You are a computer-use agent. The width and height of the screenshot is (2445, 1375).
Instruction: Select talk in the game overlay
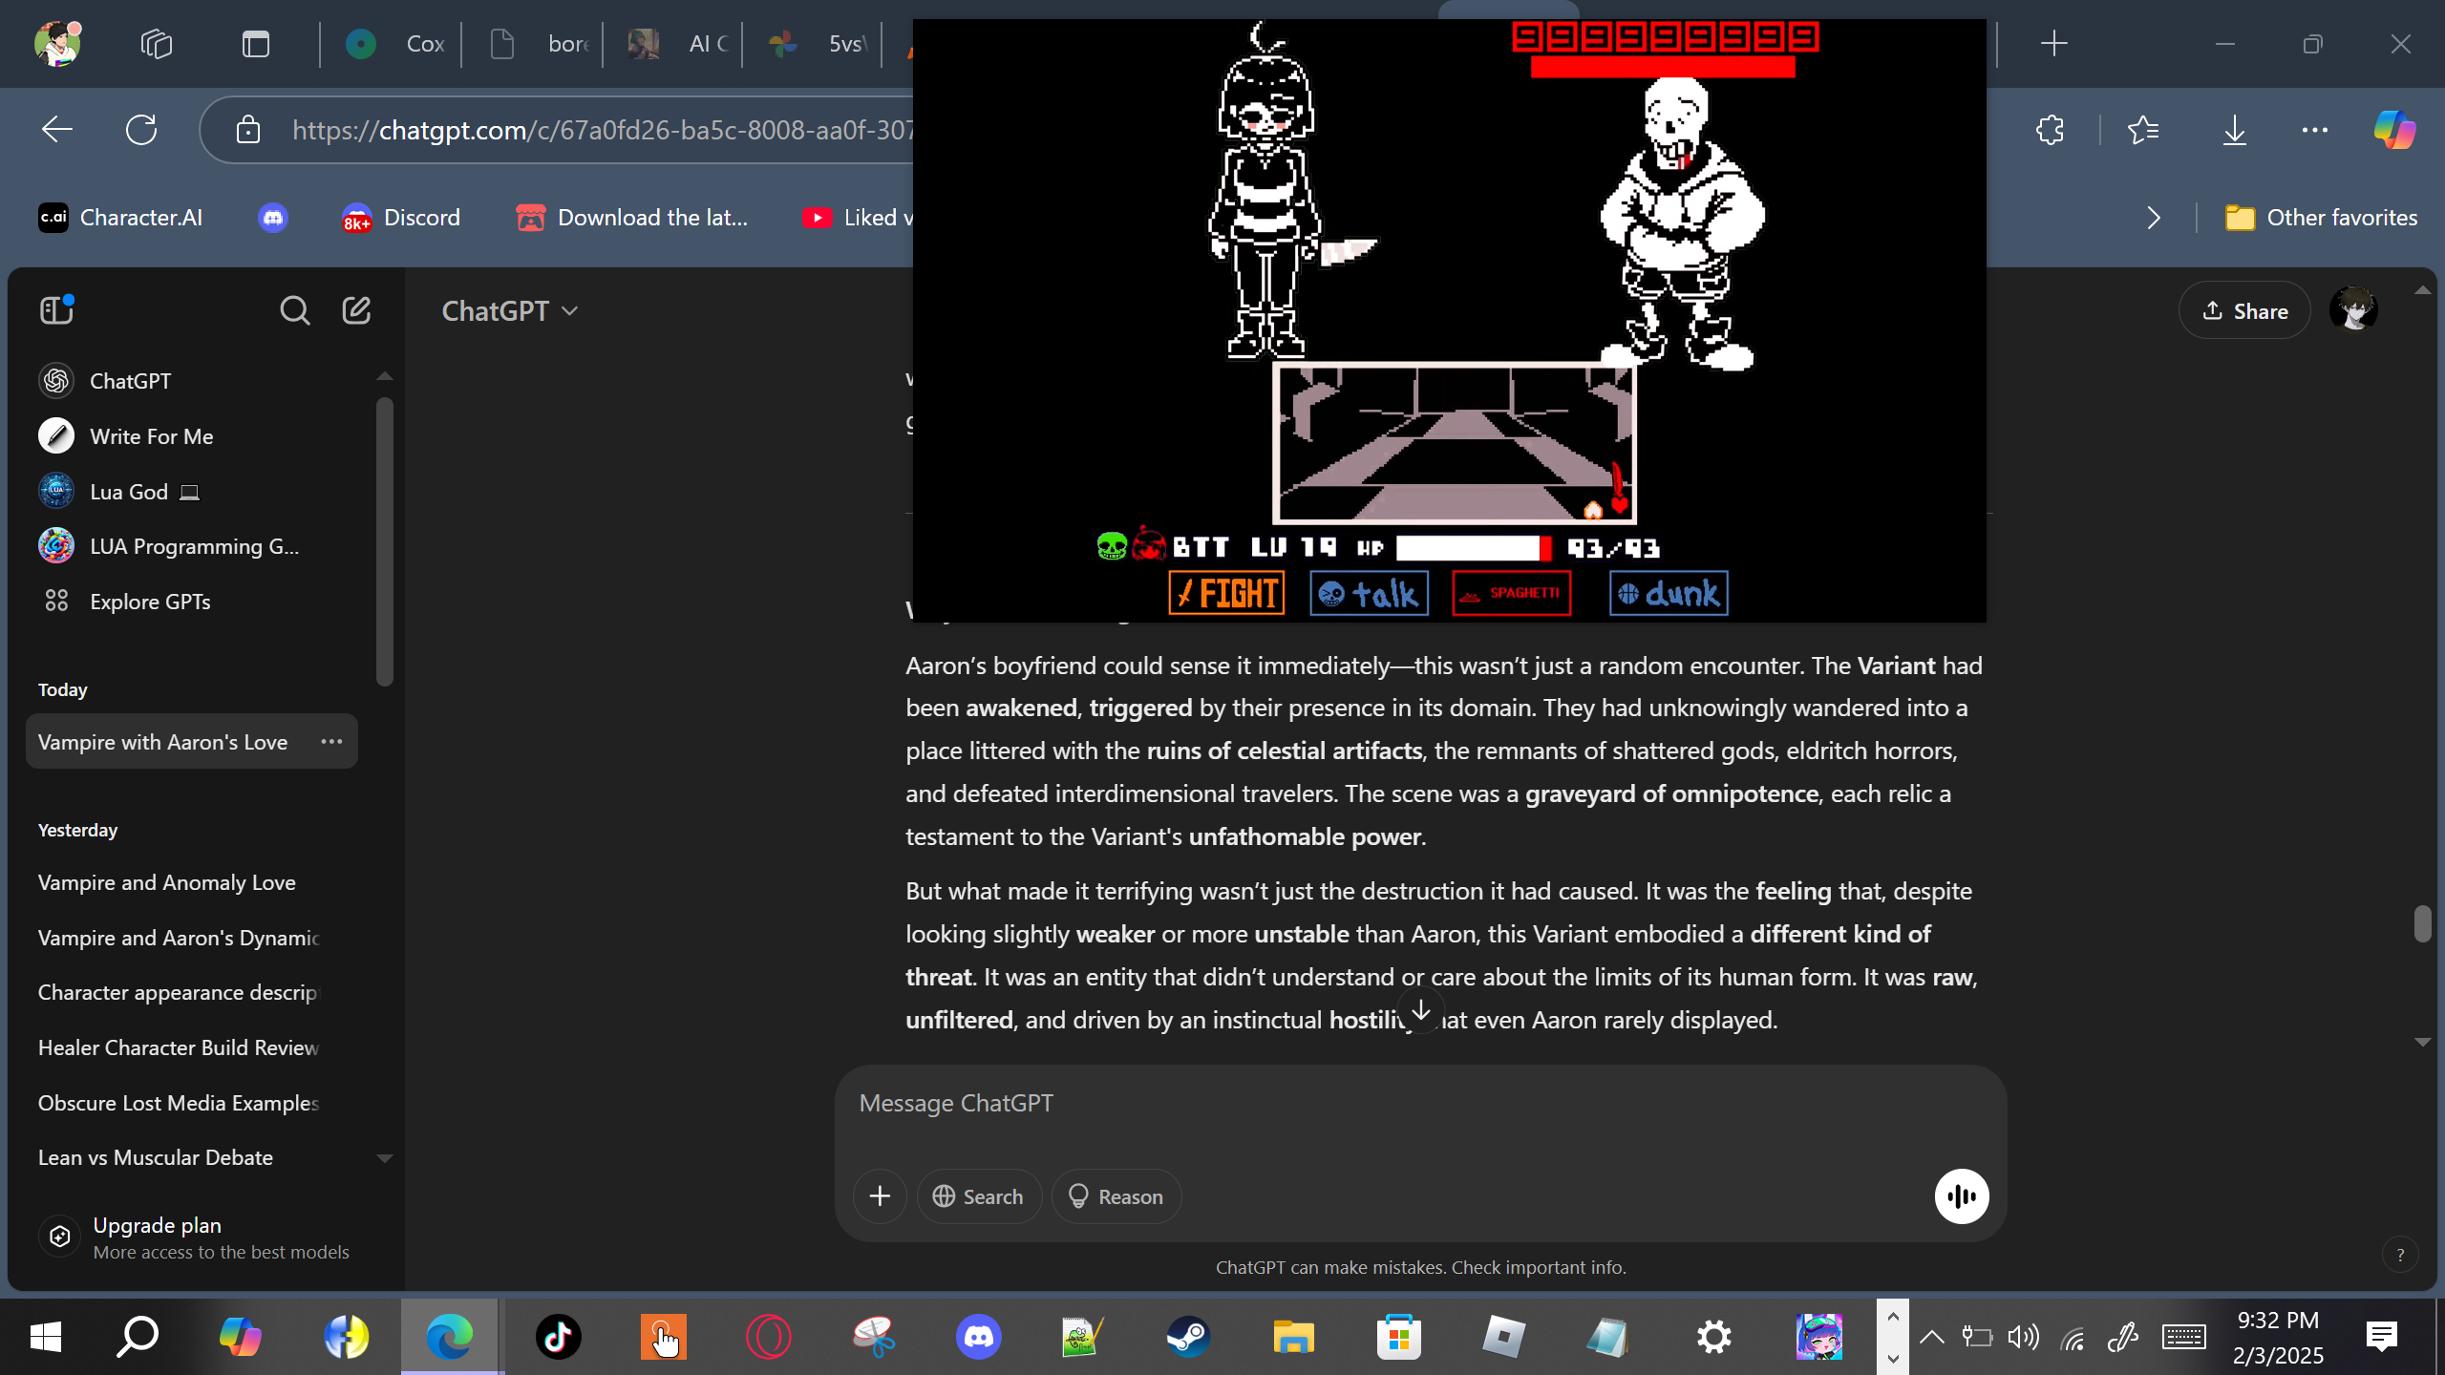[1370, 593]
